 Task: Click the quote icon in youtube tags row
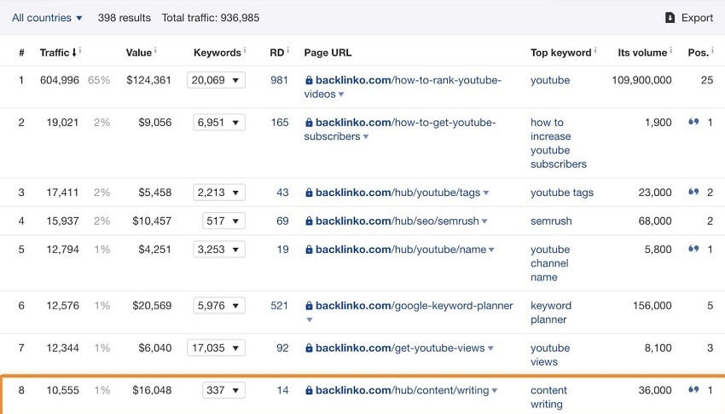coord(693,193)
